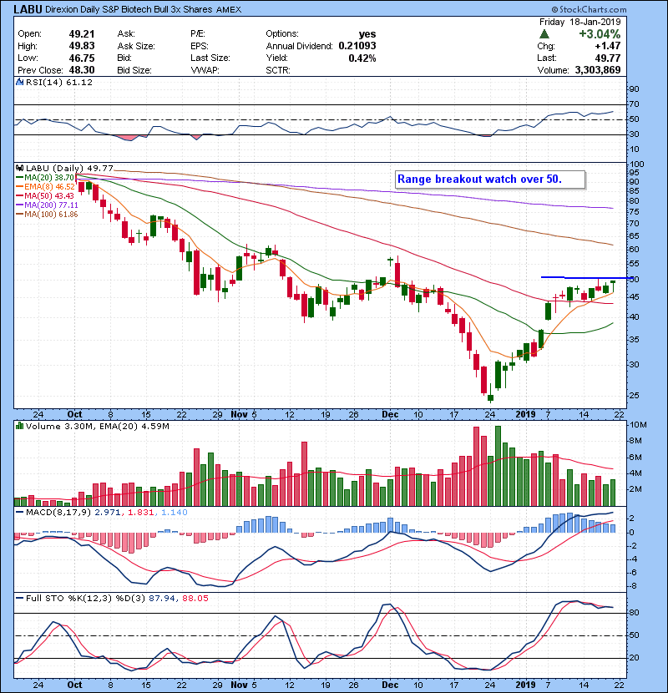Click the VWAP label in header
Image resolution: width=668 pixels, height=693 pixels.
(x=205, y=70)
